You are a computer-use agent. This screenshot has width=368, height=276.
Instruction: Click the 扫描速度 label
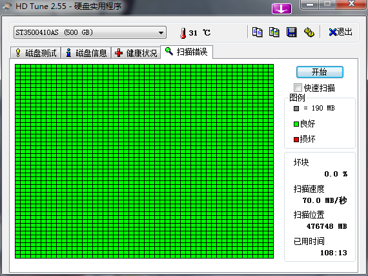pyautogui.click(x=309, y=189)
